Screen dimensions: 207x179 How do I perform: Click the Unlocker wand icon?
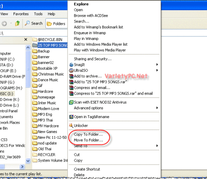pos(71,126)
